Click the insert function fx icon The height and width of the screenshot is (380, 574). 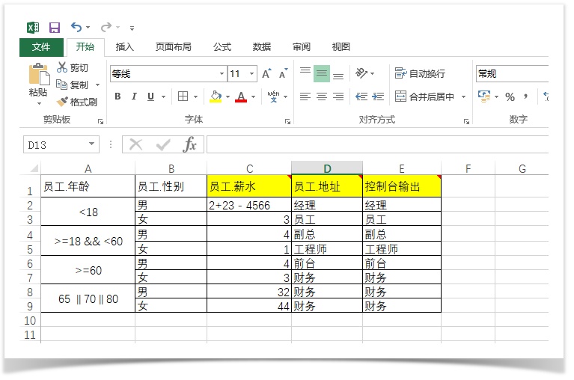[x=190, y=144]
